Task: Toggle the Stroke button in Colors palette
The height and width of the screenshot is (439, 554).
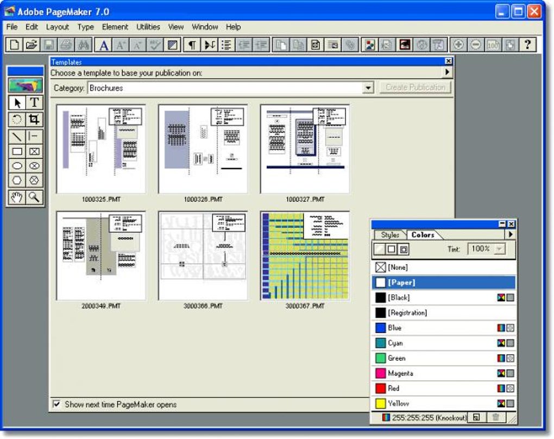Action: click(x=391, y=249)
